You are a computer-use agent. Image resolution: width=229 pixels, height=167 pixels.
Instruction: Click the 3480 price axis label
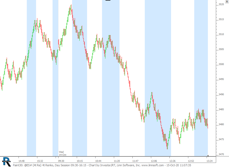click(x=221, y=125)
